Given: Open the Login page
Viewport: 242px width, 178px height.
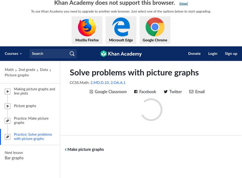Looking at the screenshot, I should (x=213, y=54).
